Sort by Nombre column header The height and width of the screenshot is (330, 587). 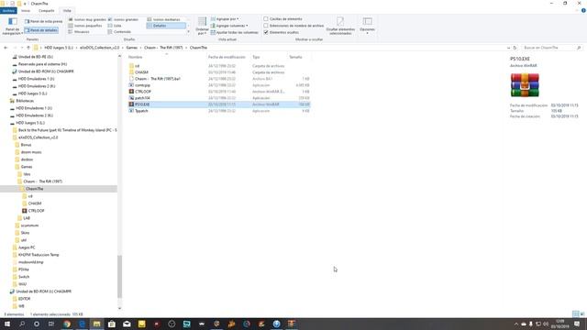pos(135,57)
